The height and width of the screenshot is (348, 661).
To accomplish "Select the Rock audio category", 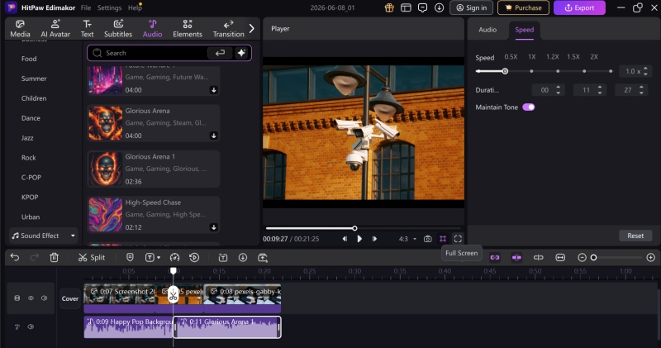I will (x=29, y=158).
